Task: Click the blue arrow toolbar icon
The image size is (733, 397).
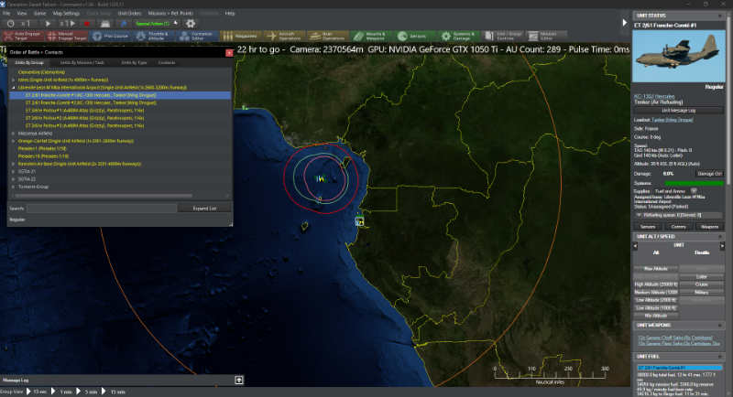Action: 124,23
